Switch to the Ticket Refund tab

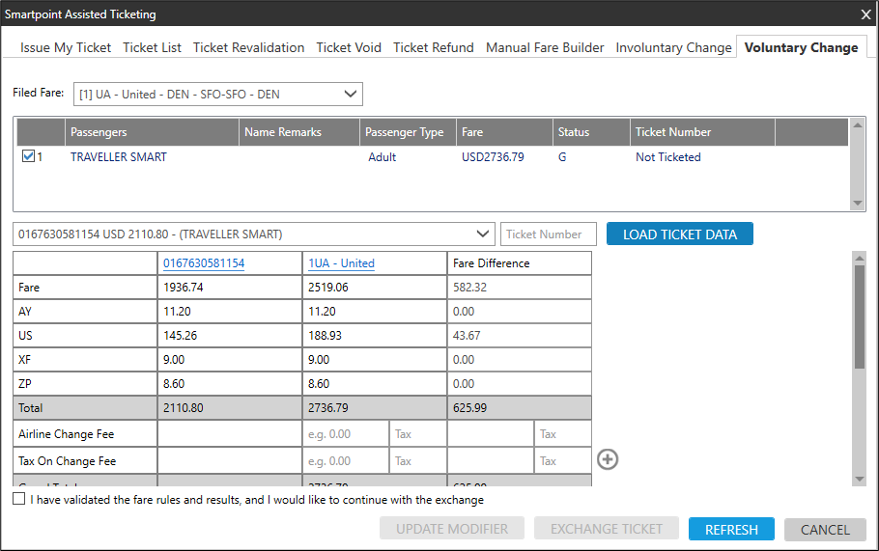tap(433, 47)
